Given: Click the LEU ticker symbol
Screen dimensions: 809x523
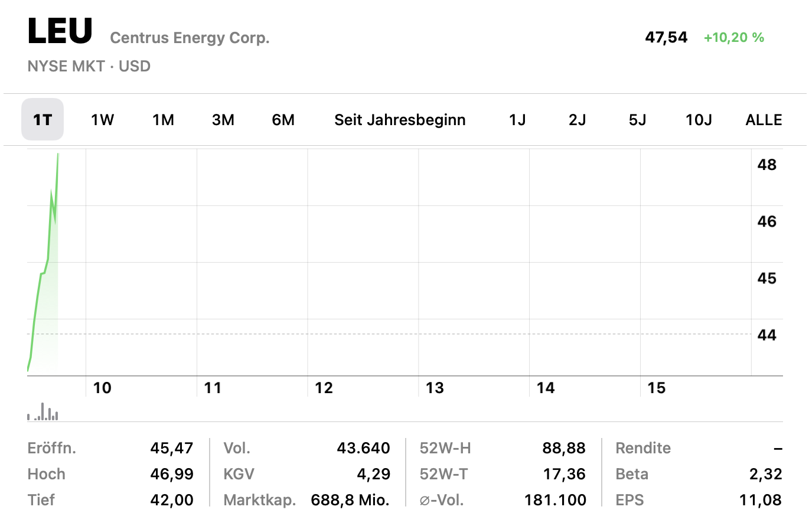Looking at the screenshot, I should point(60,31).
